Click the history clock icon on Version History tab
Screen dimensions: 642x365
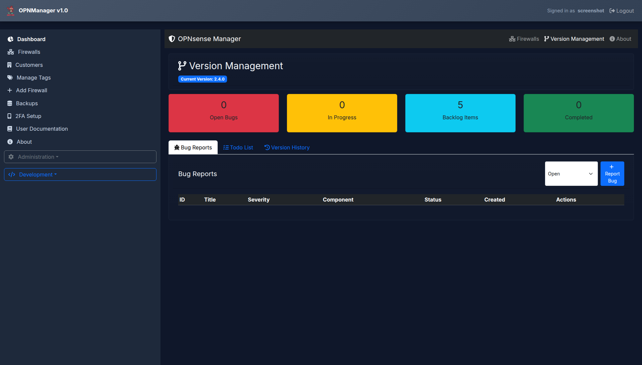point(267,147)
